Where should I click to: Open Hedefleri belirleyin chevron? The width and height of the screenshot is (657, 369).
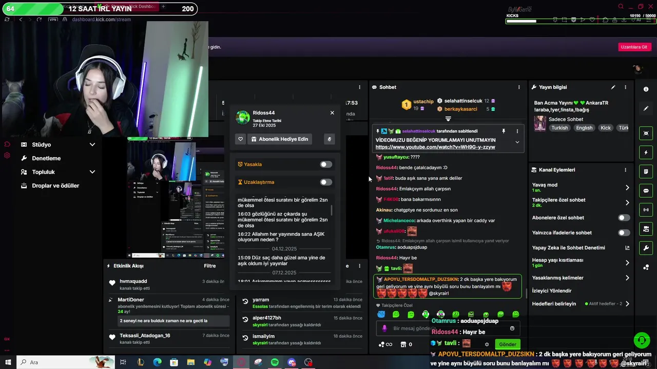click(x=627, y=304)
